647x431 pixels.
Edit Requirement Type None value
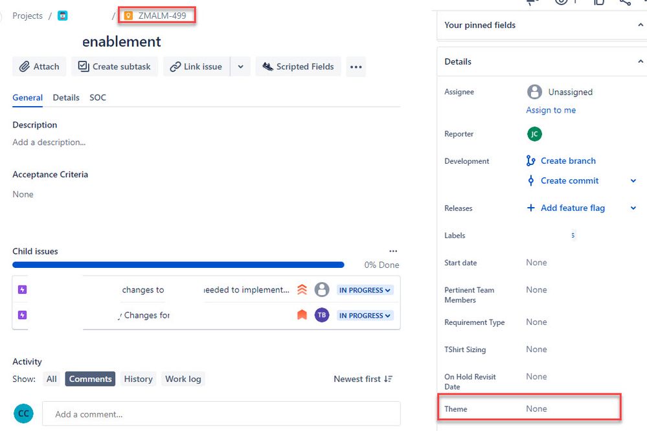[x=536, y=322]
